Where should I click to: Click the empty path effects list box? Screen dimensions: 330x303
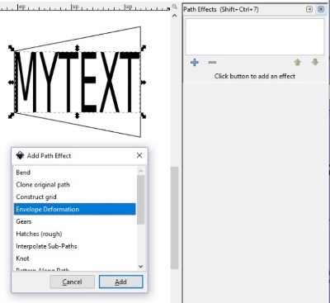[255, 36]
